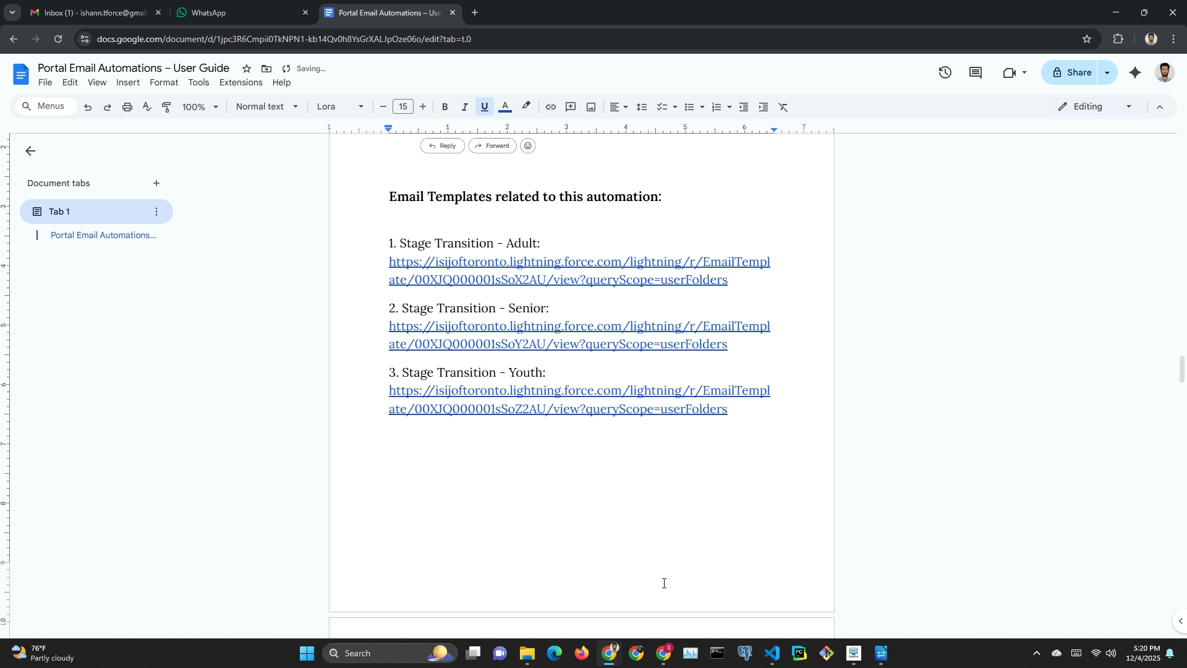Viewport: 1187px width, 668px height.
Task: Click the Insert image icon
Action: click(591, 107)
